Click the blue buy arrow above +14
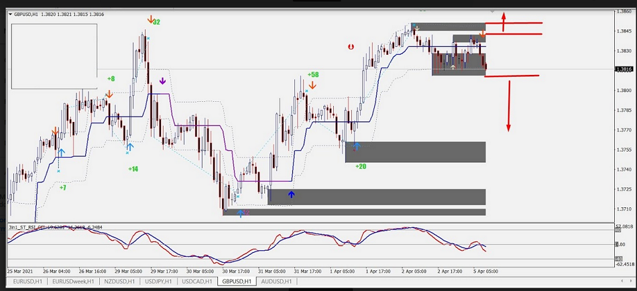 pyautogui.click(x=129, y=146)
